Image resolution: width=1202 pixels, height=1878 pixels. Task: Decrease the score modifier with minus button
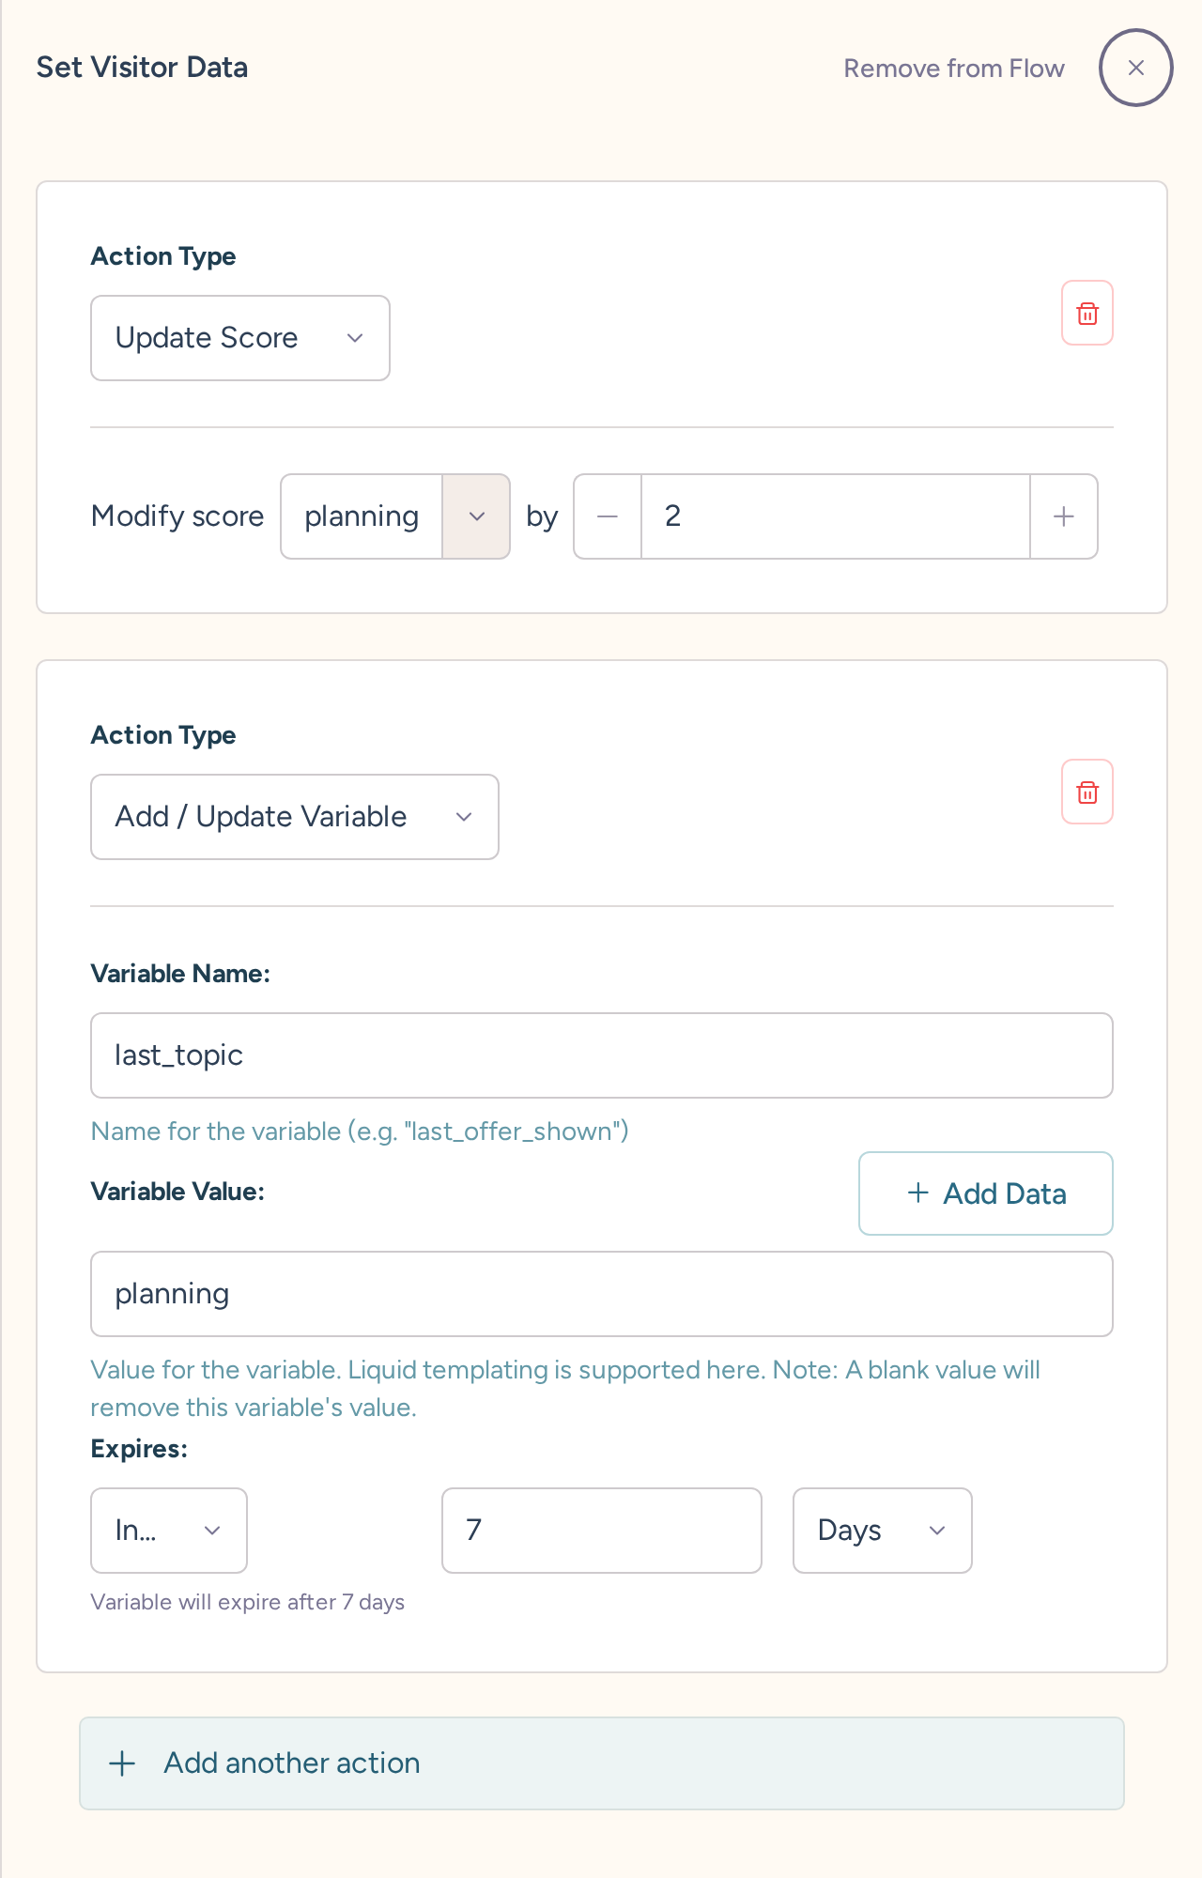click(x=608, y=516)
